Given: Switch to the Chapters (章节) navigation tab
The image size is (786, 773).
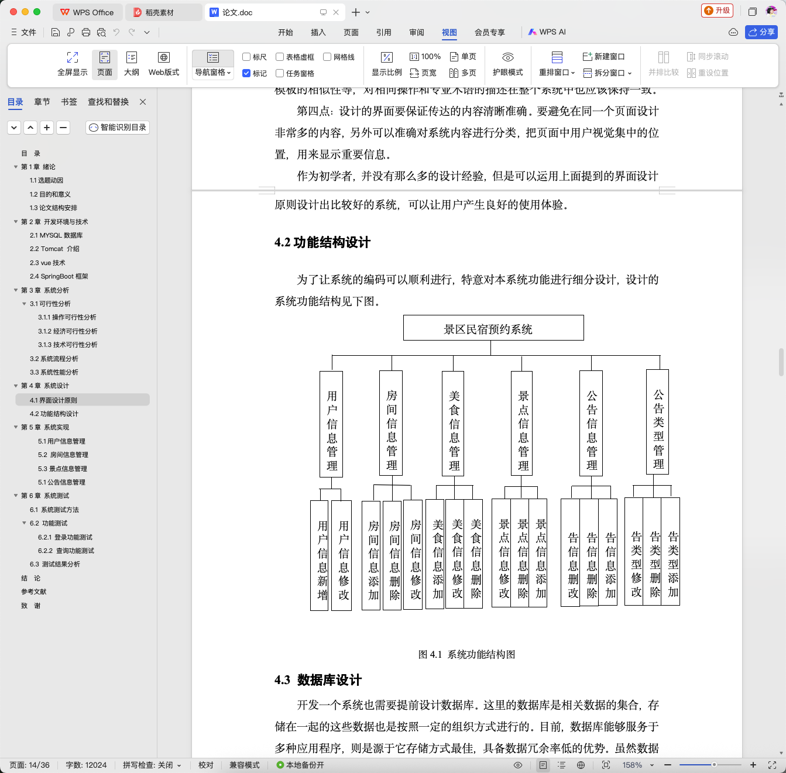Looking at the screenshot, I should tap(42, 102).
